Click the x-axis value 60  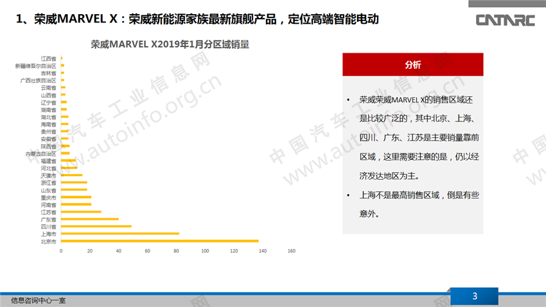coord(148,251)
